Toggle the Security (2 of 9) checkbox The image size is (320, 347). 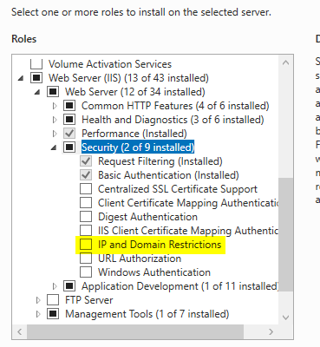[x=69, y=147]
